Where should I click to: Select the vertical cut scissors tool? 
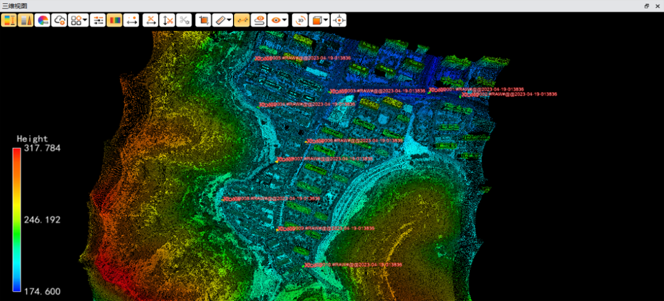167,20
